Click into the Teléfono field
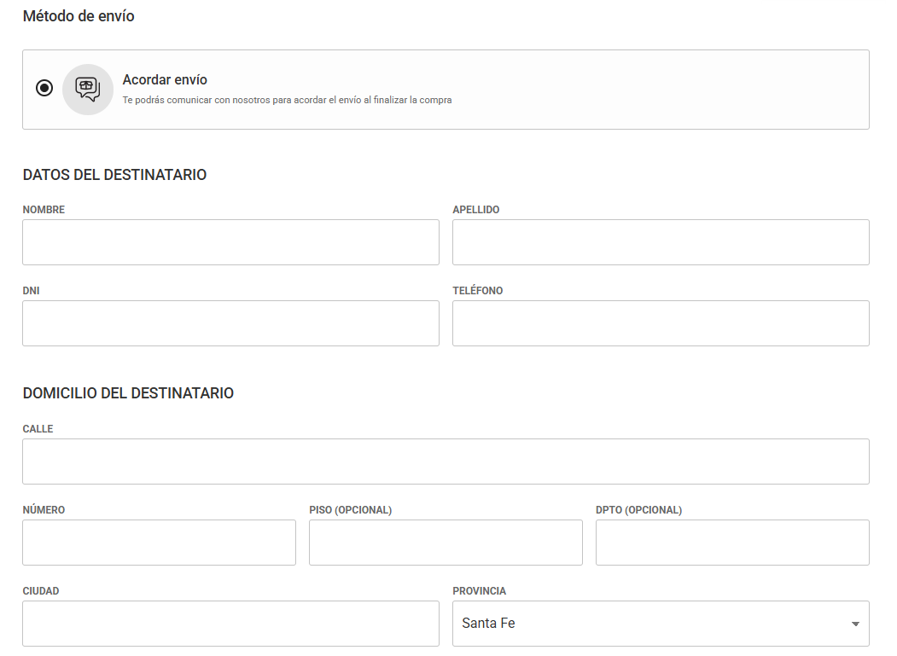The width and height of the screenshot is (897, 656). coord(661,323)
